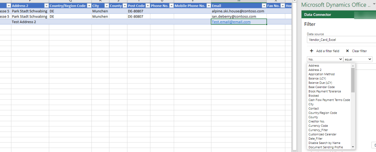
Task: Click the Test.email@email.com hyperlink cell
Action: (231, 22)
